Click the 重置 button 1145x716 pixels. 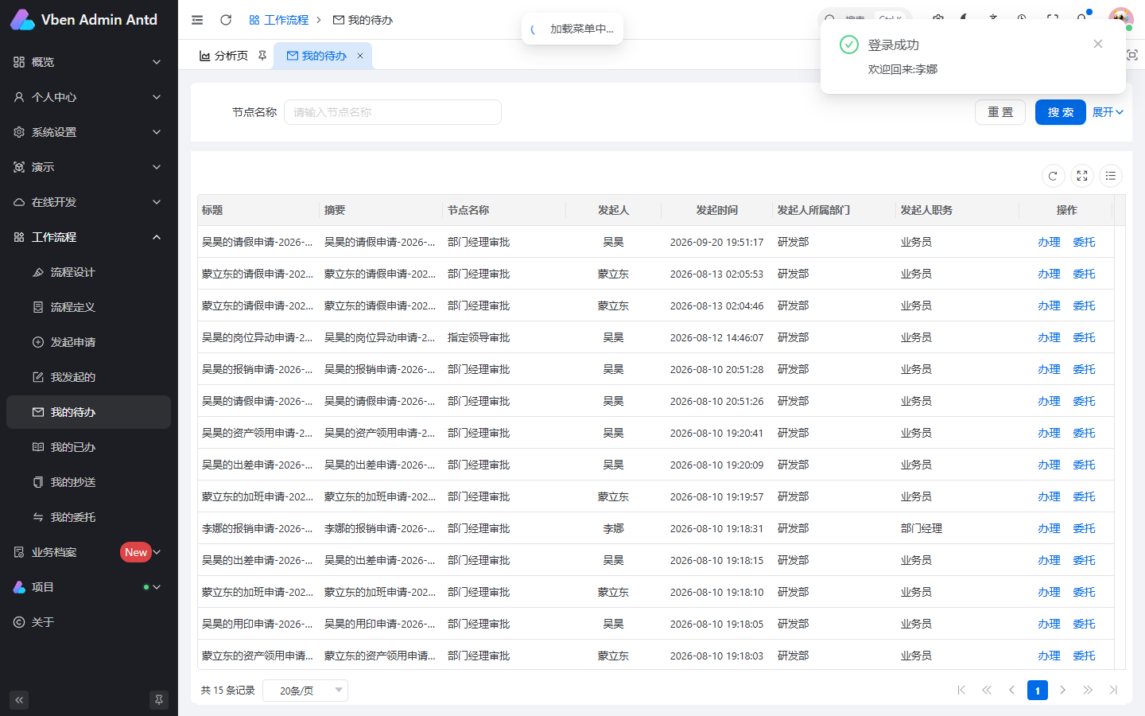click(x=1000, y=112)
